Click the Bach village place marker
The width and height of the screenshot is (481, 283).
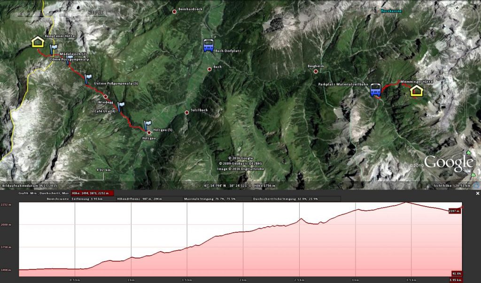coord(209,69)
